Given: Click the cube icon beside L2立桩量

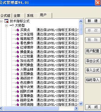Looking at the screenshot, I should click(x=18, y=56).
